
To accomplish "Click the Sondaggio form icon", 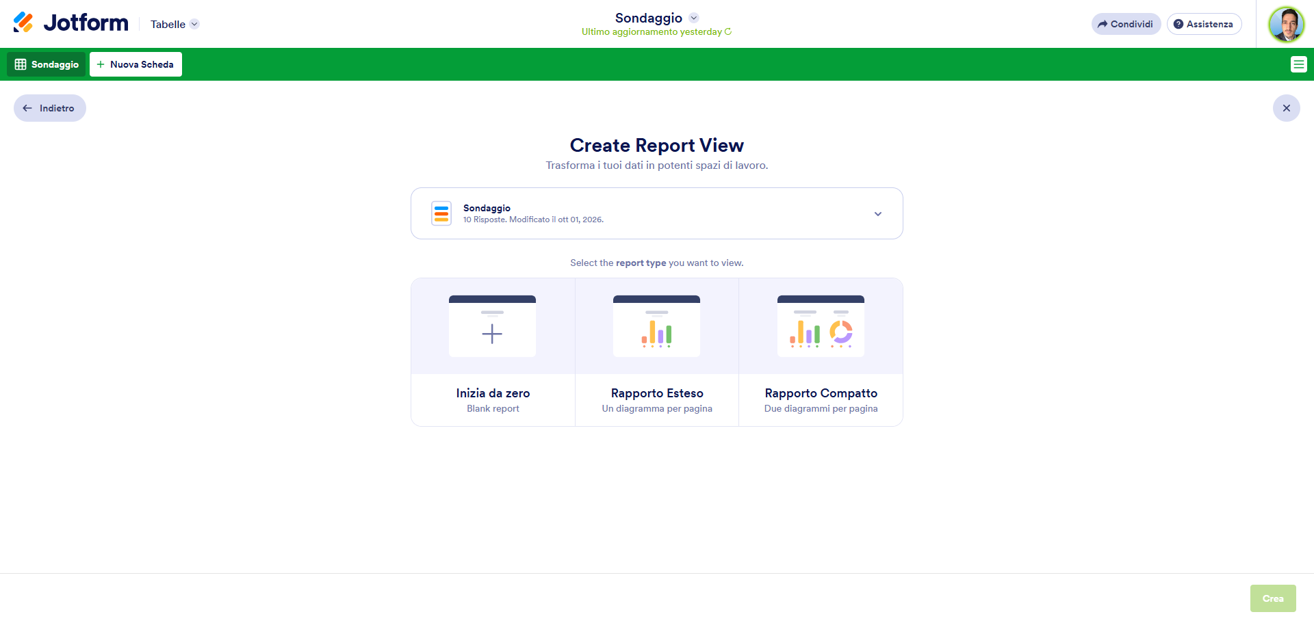I will 441,213.
